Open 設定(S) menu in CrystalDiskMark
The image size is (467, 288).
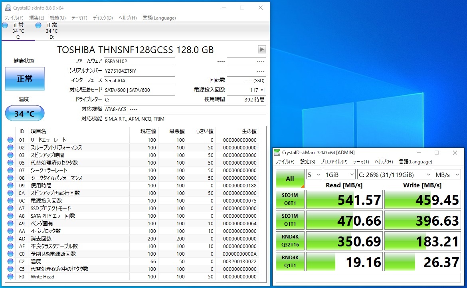tap(308, 162)
